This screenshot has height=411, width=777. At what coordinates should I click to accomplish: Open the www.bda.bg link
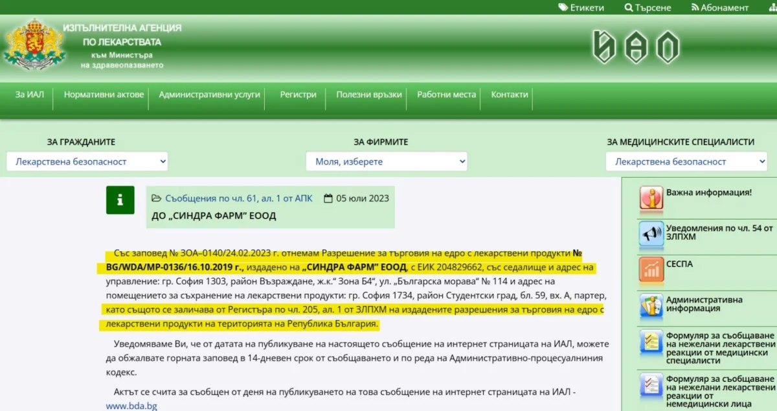(131, 406)
